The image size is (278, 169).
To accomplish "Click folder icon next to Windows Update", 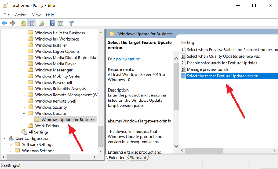I will [31, 113].
